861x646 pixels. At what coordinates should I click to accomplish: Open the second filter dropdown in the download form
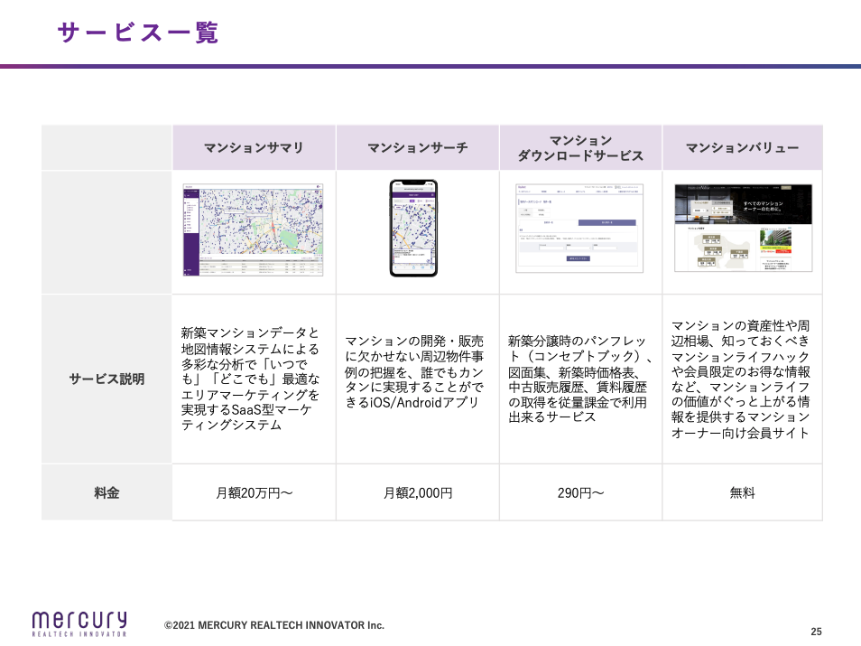coord(606,248)
